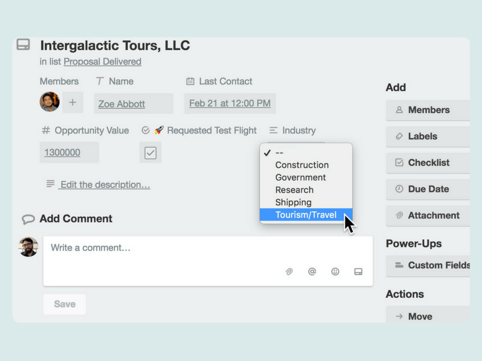The width and height of the screenshot is (482, 361).
Task: Choose Construction in the Industry list
Action: pyautogui.click(x=302, y=165)
